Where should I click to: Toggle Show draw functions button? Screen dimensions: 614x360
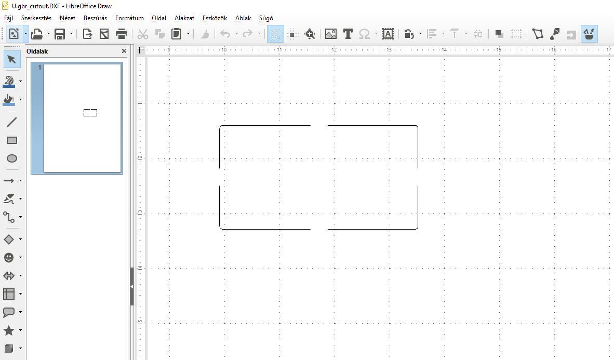pos(589,34)
